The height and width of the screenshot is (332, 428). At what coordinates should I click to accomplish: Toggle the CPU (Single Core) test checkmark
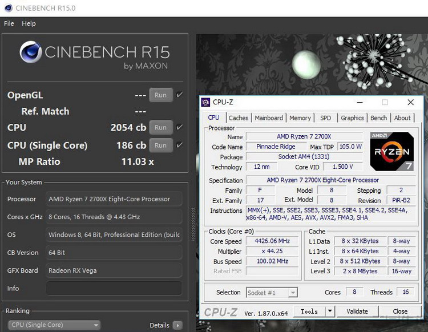click(x=179, y=145)
